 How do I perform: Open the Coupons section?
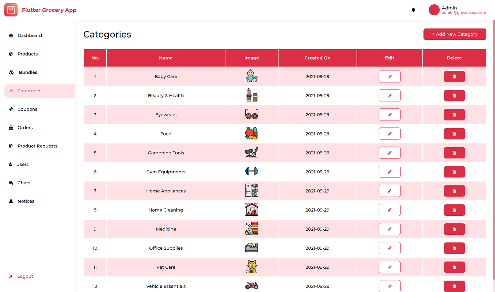click(27, 109)
